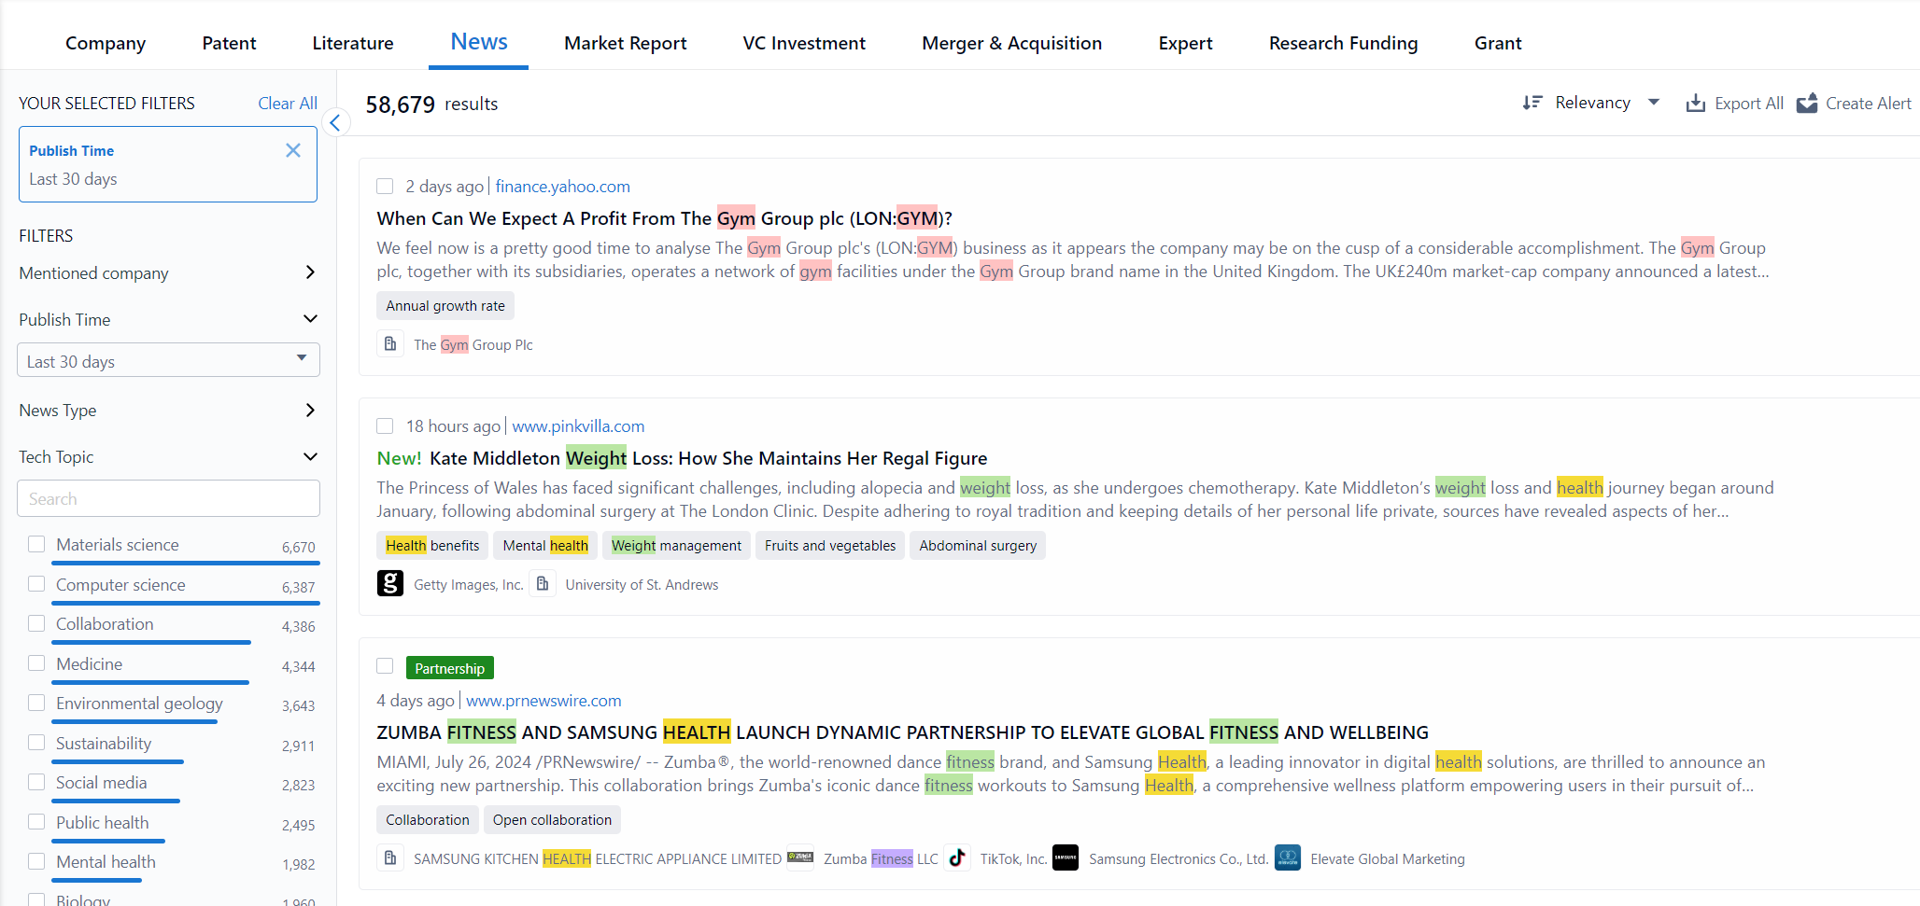The image size is (1920, 906).
Task: Click the company icon beside The Gym Group Plc
Action: pos(390,343)
